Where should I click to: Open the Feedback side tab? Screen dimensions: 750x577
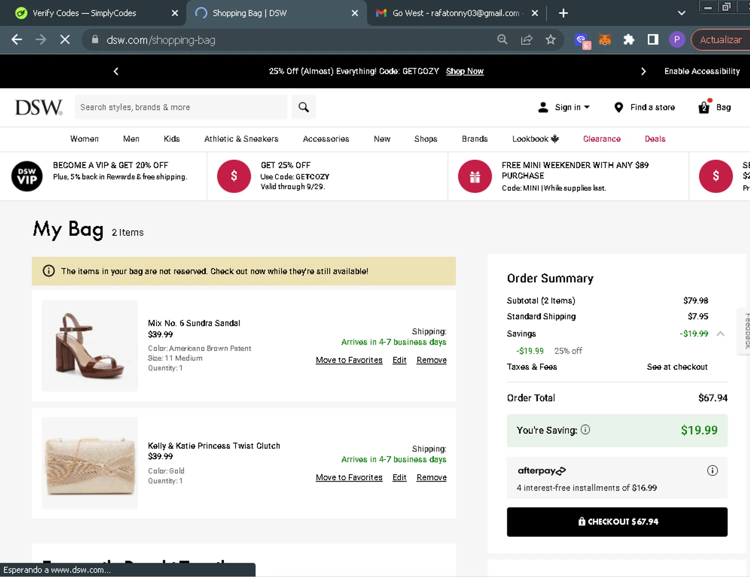click(x=745, y=331)
